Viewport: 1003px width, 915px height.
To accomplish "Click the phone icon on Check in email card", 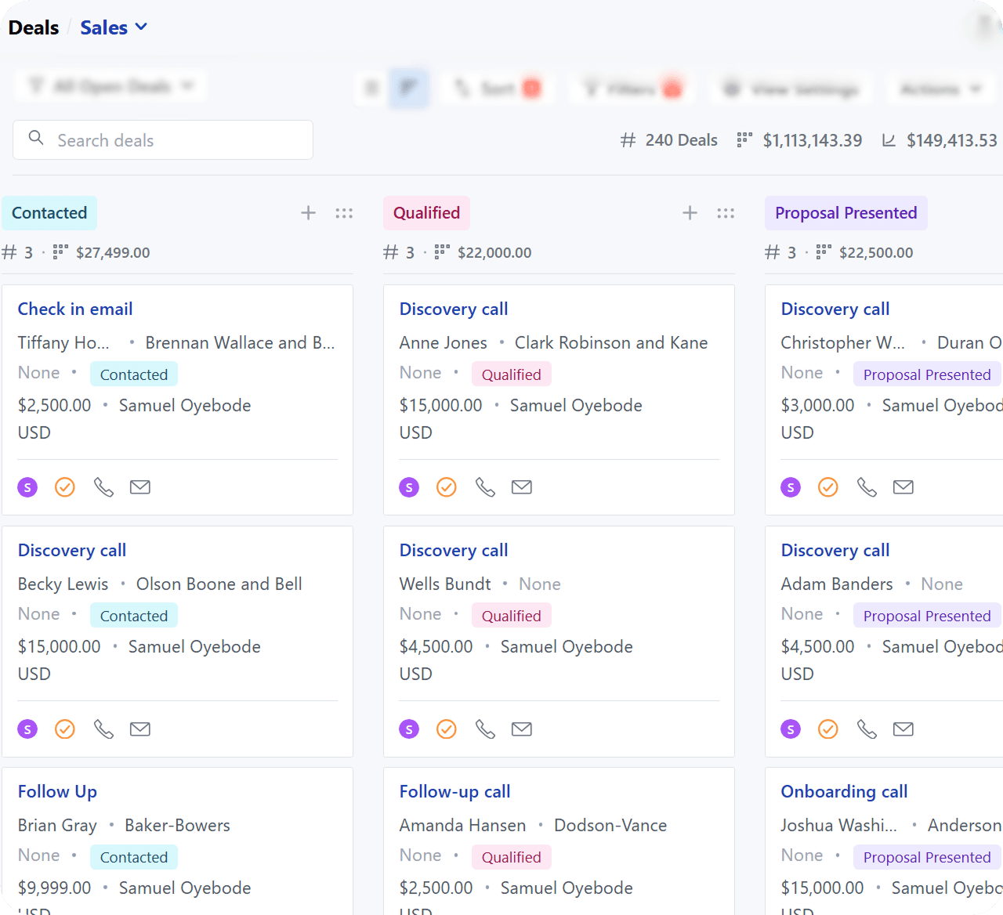I will 103,487.
